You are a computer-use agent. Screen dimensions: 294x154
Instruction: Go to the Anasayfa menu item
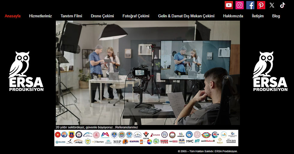point(13,16)
